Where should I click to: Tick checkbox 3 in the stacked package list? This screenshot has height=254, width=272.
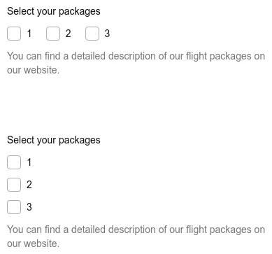(14, 207)
